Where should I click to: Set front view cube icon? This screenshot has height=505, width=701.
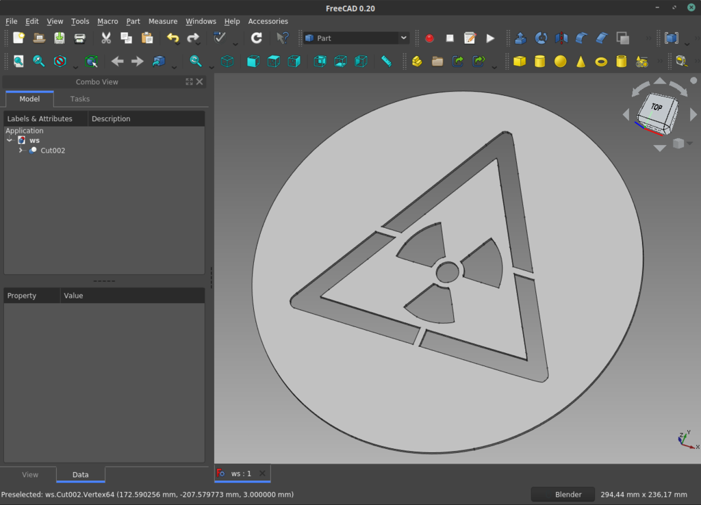[x=253, y=61]
